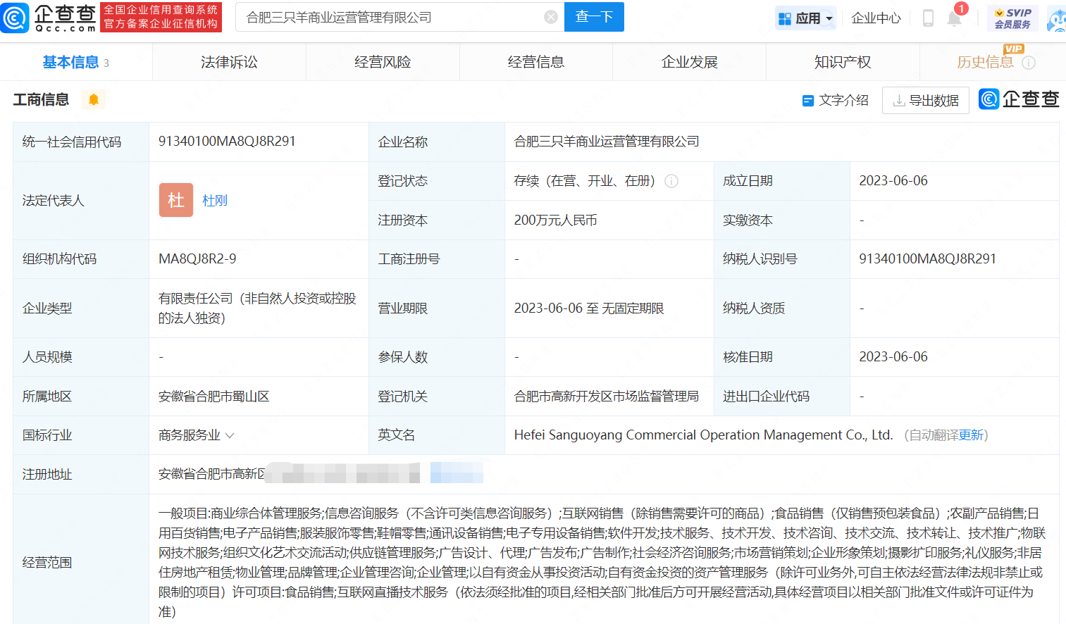Open the 应用 dropdown menu
The image size is (1066, 624).
point(805,18)
